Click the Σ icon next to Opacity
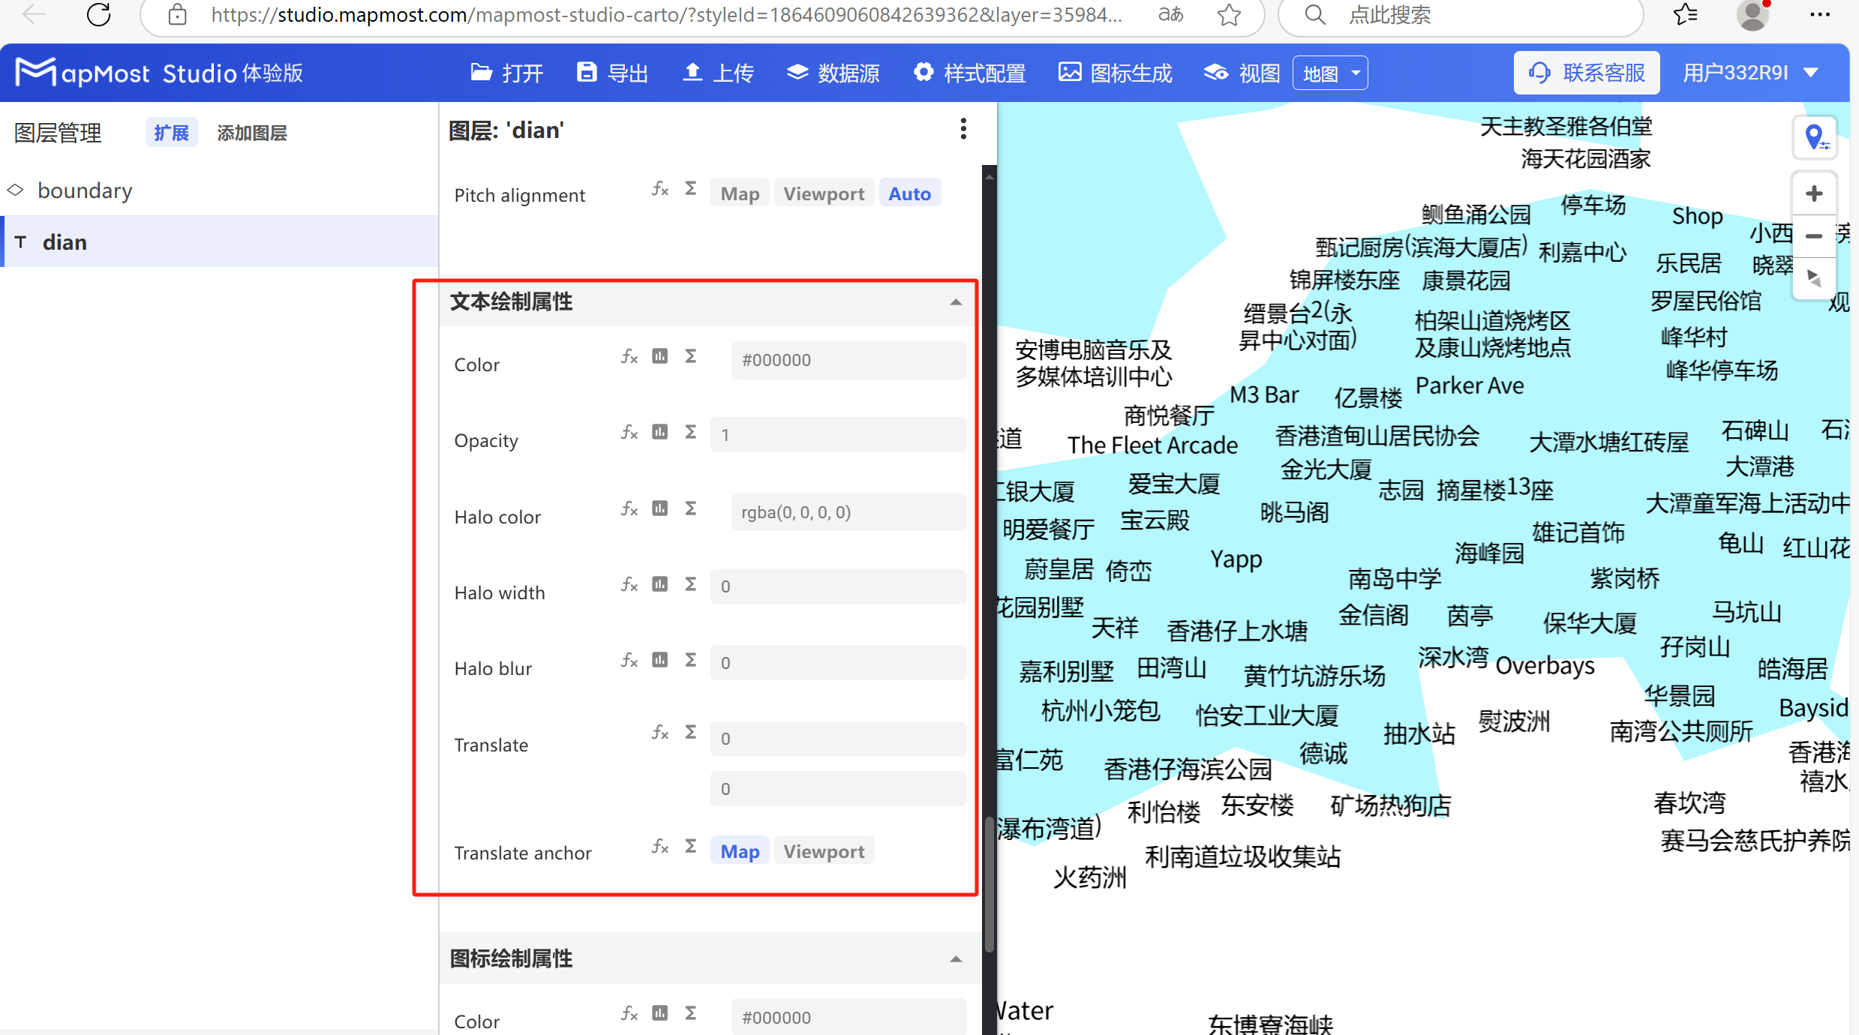 tap(690, 432)
